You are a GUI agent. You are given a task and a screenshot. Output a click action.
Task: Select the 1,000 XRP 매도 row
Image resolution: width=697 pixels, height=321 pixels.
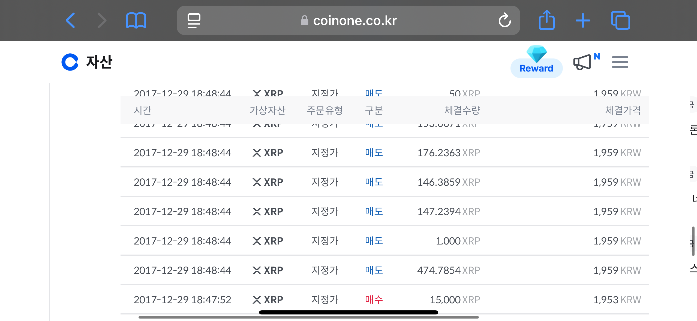pyautogui.click(x=384, y=241)
